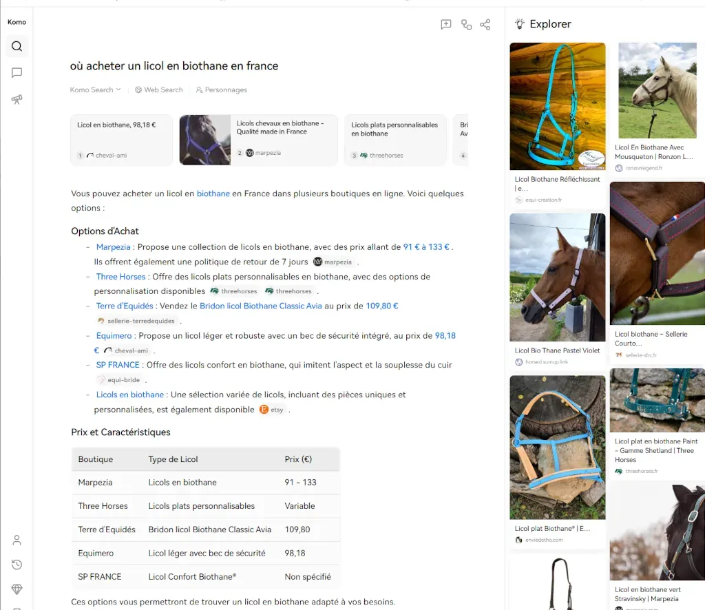Screen dimensions: 705x610
Task: Click the linked-squares icon next to share
Action: [x=466, y=24]
